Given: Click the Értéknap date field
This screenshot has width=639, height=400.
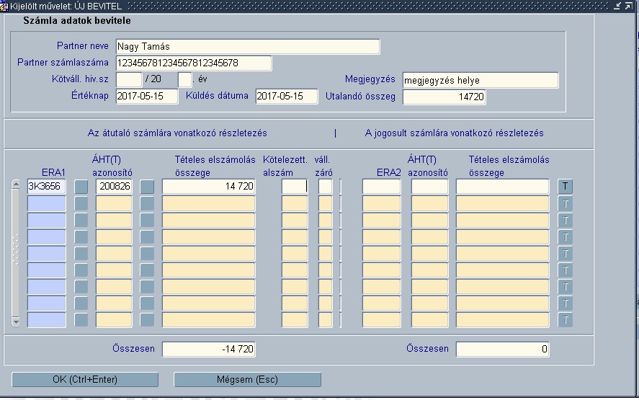Looking at the screenshot, I should pos(147,97).
